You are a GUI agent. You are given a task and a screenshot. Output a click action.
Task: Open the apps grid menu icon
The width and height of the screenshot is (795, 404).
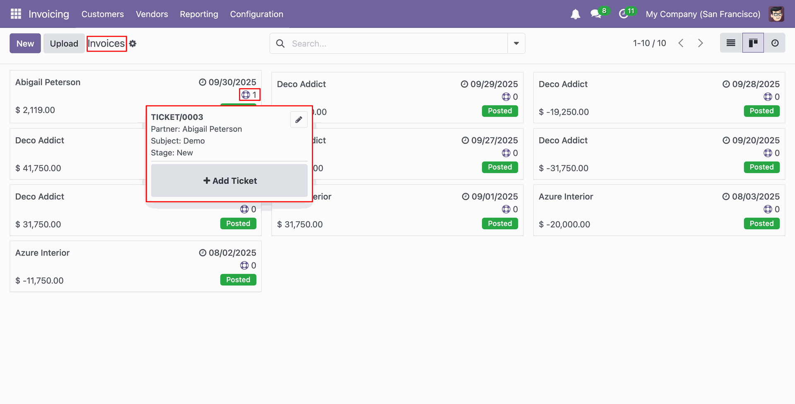click(16, 14)
